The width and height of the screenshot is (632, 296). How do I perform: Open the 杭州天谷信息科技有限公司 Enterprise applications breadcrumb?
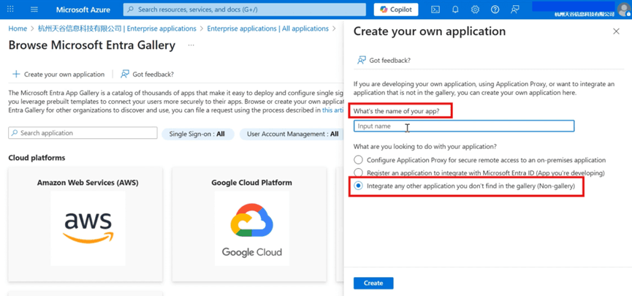[x=117, y=29]
